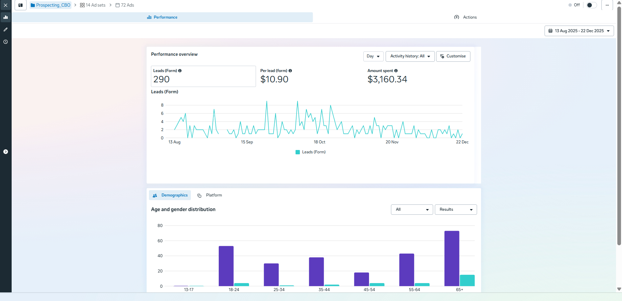Open the clock history icon in sidebar
This screenshot has width=622, height=301.
point(6,42)
